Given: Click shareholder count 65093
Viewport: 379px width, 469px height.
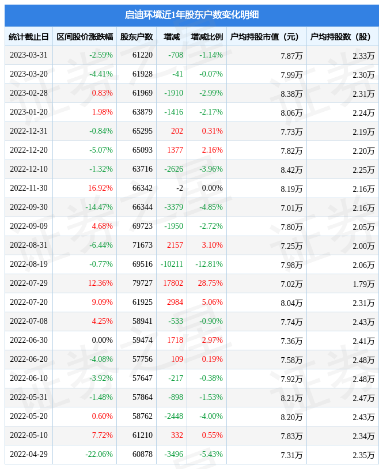Looking at the screenshot, I should tap(142, 150).
